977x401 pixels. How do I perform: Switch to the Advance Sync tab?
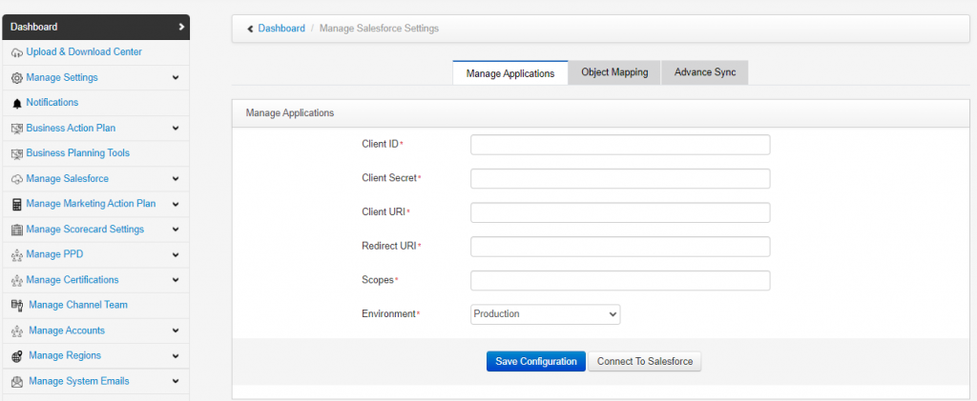(705, 72)
